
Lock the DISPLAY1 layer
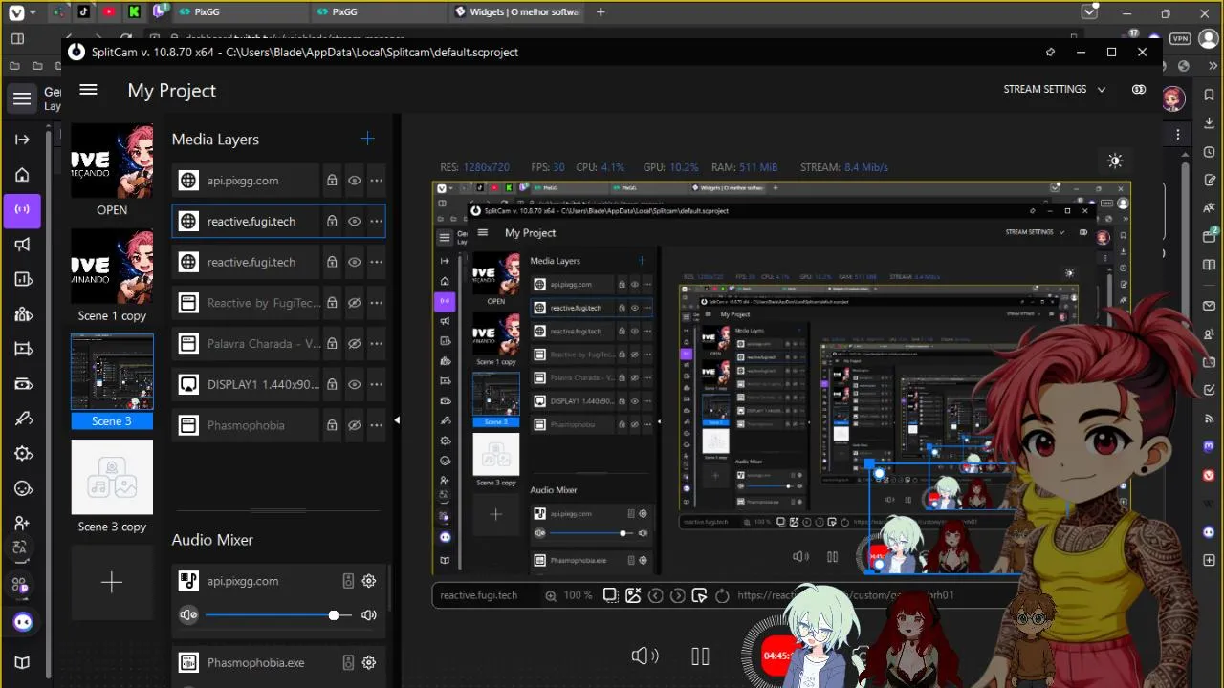[x=332, y=384]
